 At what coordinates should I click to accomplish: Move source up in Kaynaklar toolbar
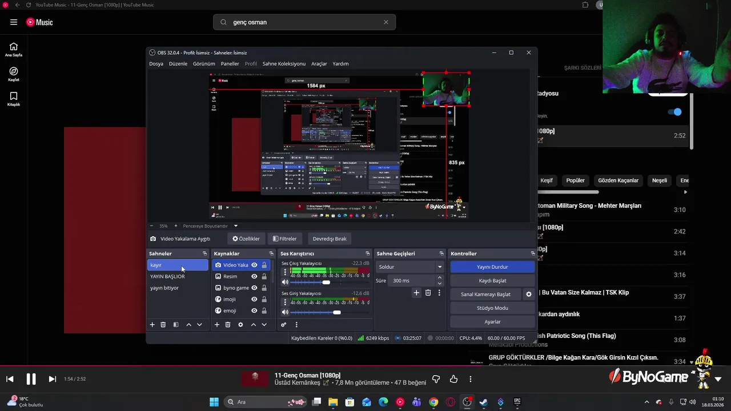pos(253,325)
